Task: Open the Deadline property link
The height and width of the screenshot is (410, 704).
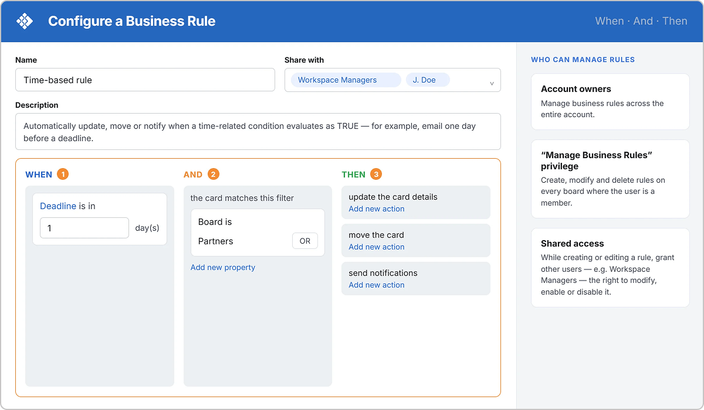Action: click(58, 206)
